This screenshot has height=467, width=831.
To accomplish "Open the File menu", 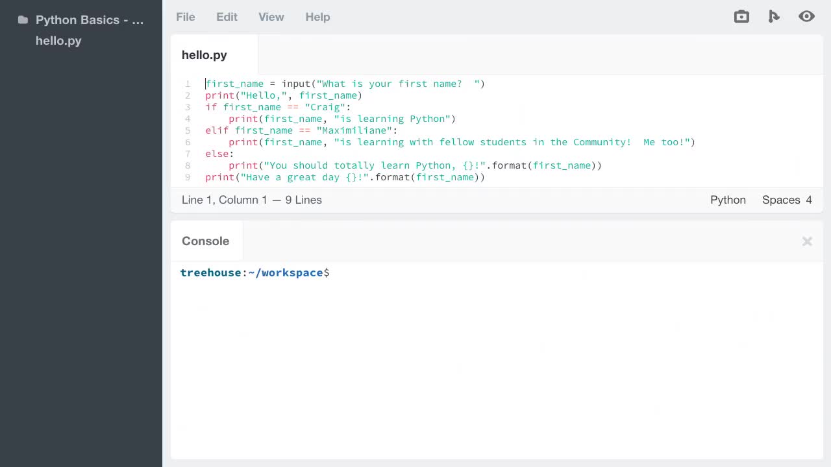I will (x=185, y=17).
